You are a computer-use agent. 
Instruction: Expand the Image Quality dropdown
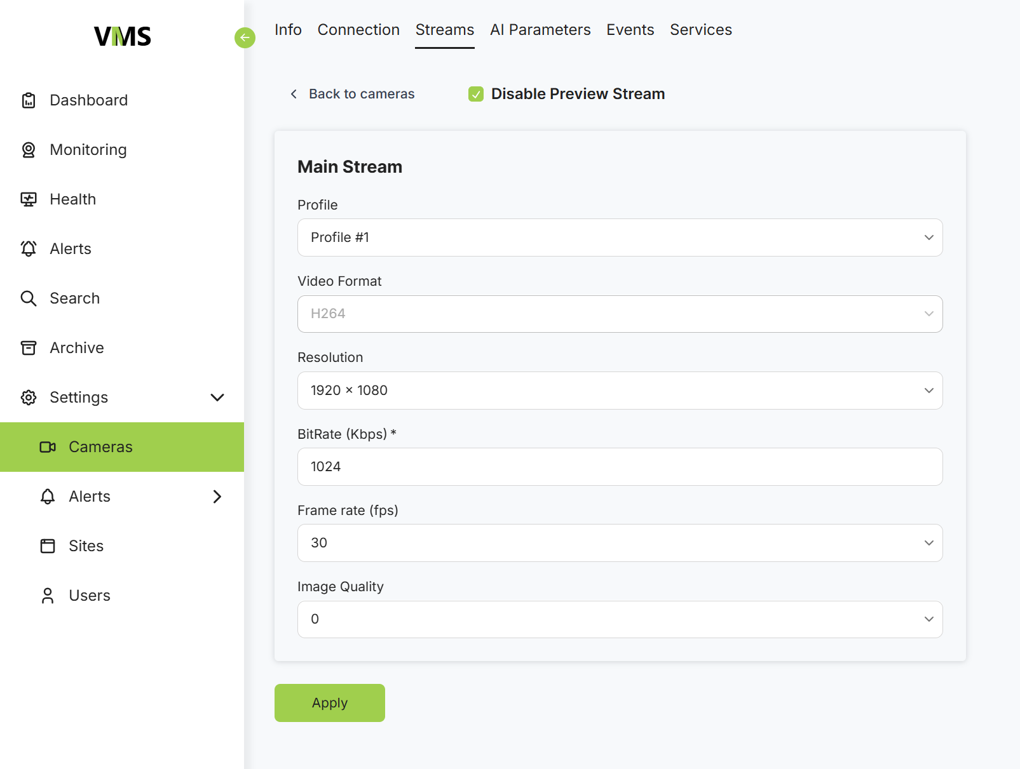pyautogui.click(x=620, y=619)
